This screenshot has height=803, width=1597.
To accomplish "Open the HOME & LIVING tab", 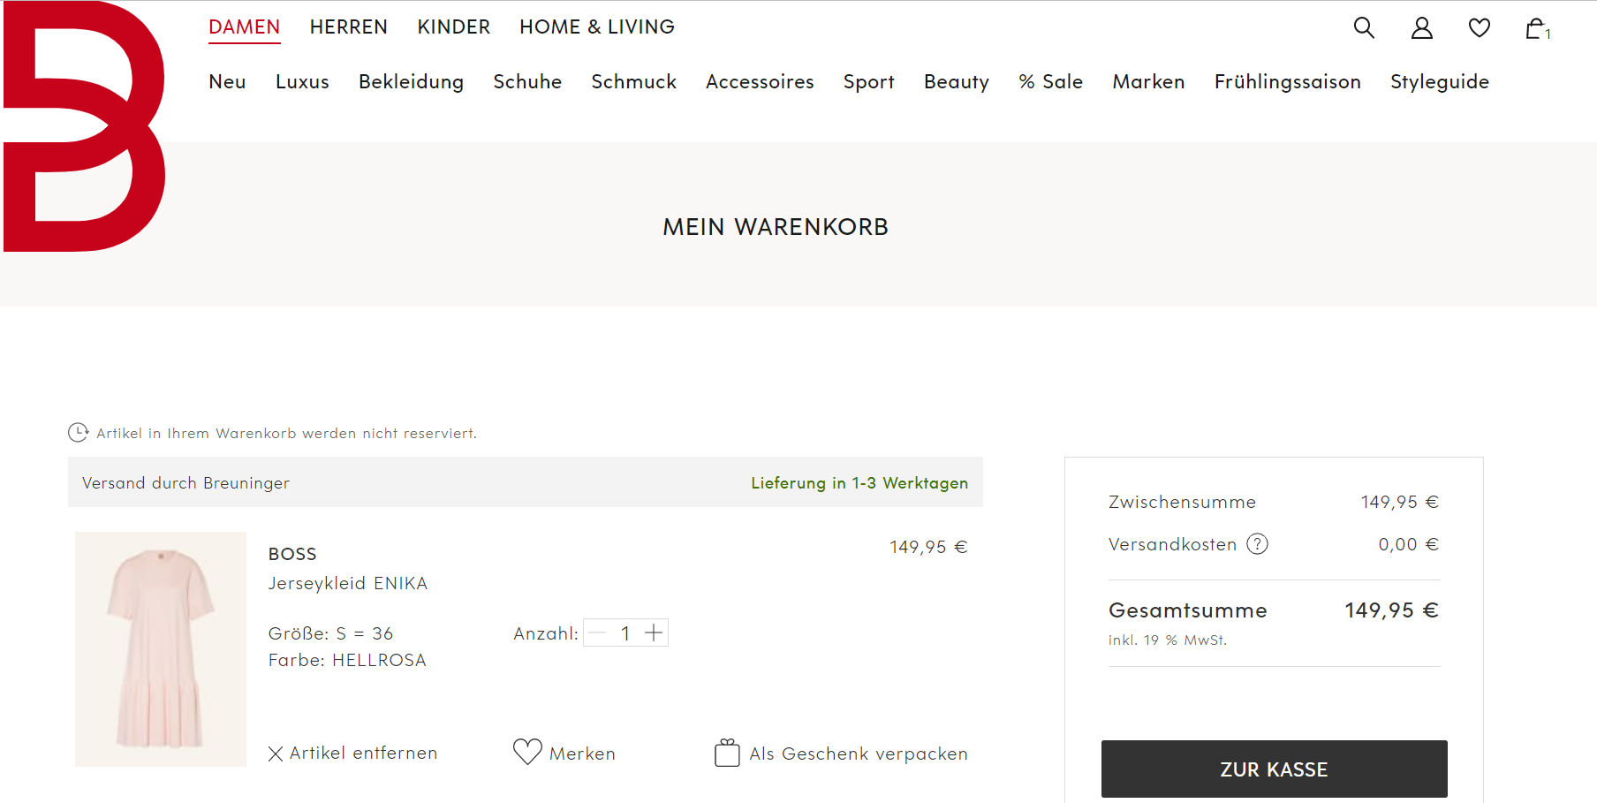I will coord(597,27).
